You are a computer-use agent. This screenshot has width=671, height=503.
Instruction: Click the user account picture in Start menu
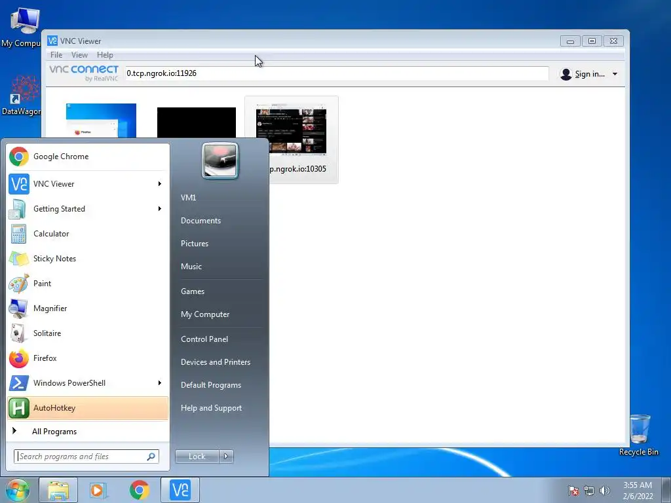click(x=220, y=160)
